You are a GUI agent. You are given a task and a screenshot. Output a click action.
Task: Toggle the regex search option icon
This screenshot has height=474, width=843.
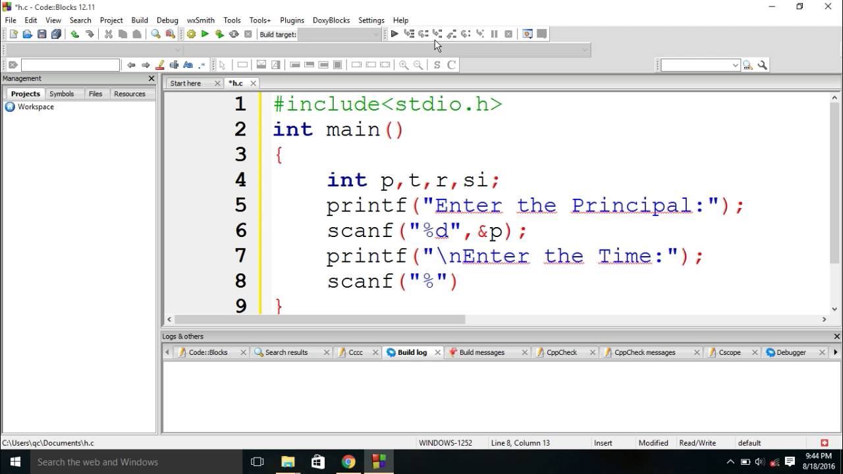[202, 65]
